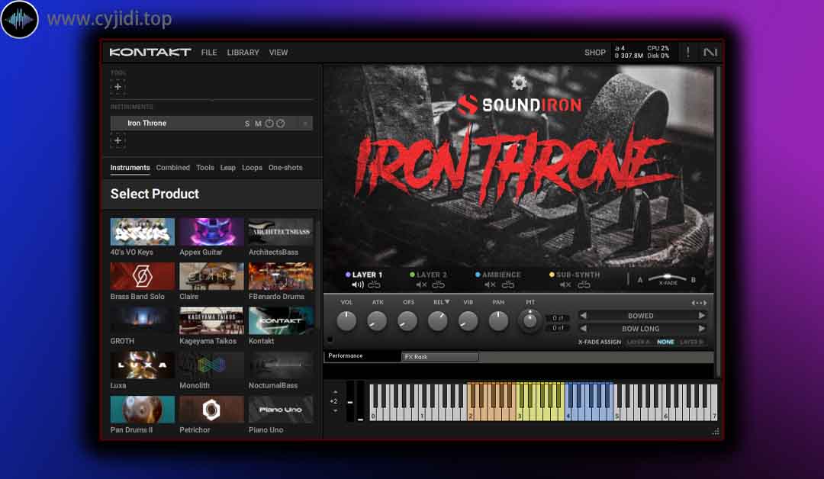Set X-Fade Assign to NONE
Screen dimensions: 824x479
coord(665,342)
